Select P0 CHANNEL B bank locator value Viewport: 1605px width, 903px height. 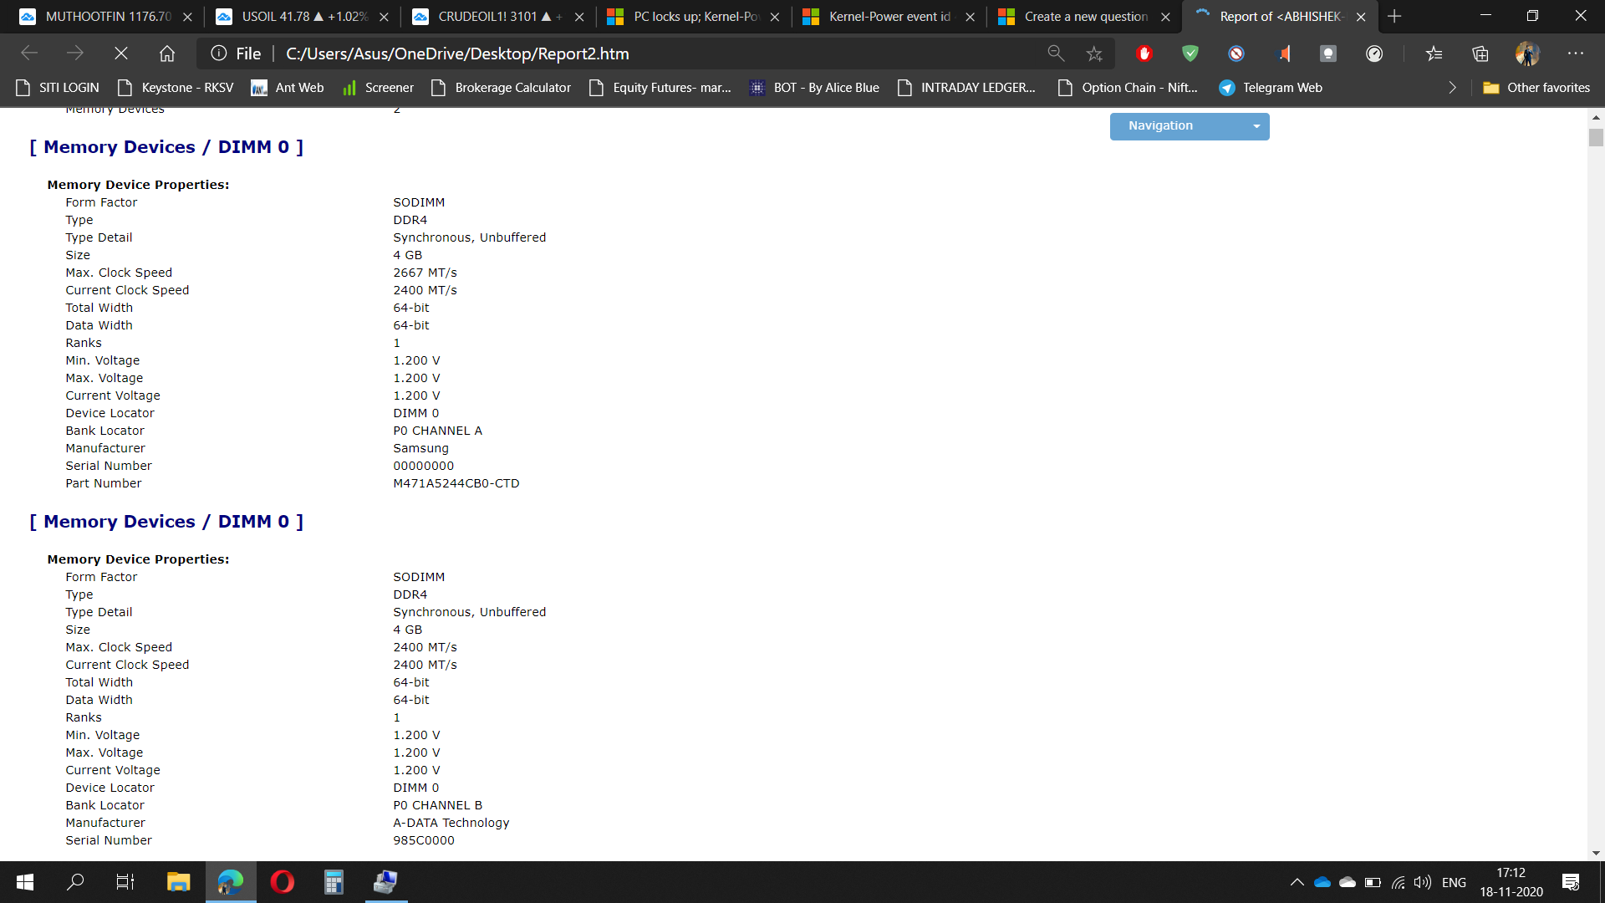[x=437, y=805]
